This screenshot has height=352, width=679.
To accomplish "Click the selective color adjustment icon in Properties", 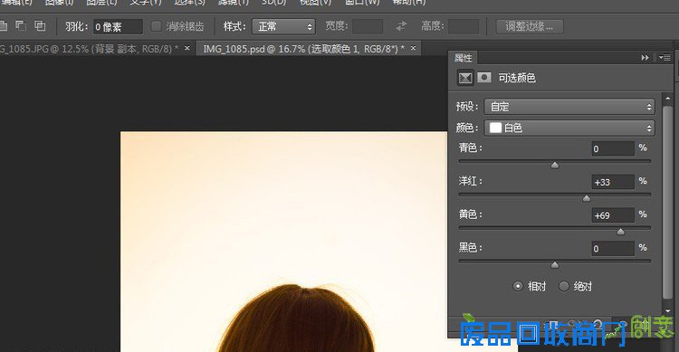I will (x=465, y=78).
